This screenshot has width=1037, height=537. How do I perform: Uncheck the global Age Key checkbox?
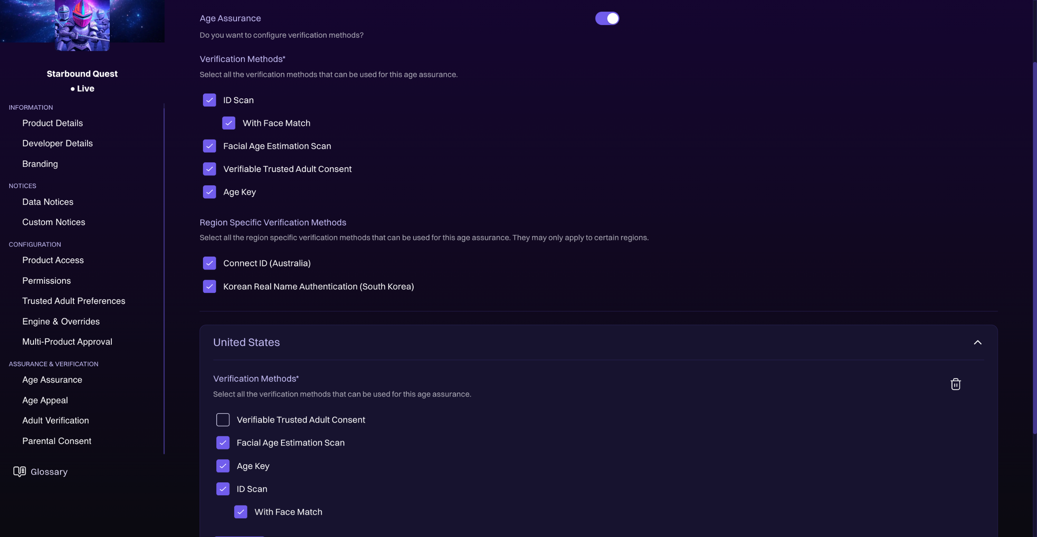tap(209, 192)
